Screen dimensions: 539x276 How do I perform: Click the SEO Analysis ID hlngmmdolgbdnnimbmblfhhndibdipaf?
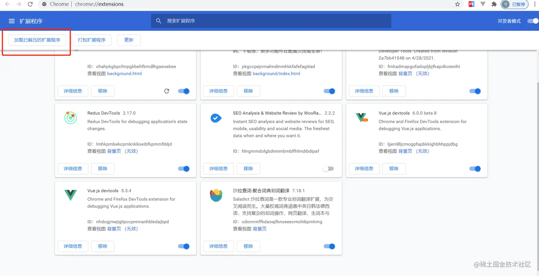pos(276,151)
